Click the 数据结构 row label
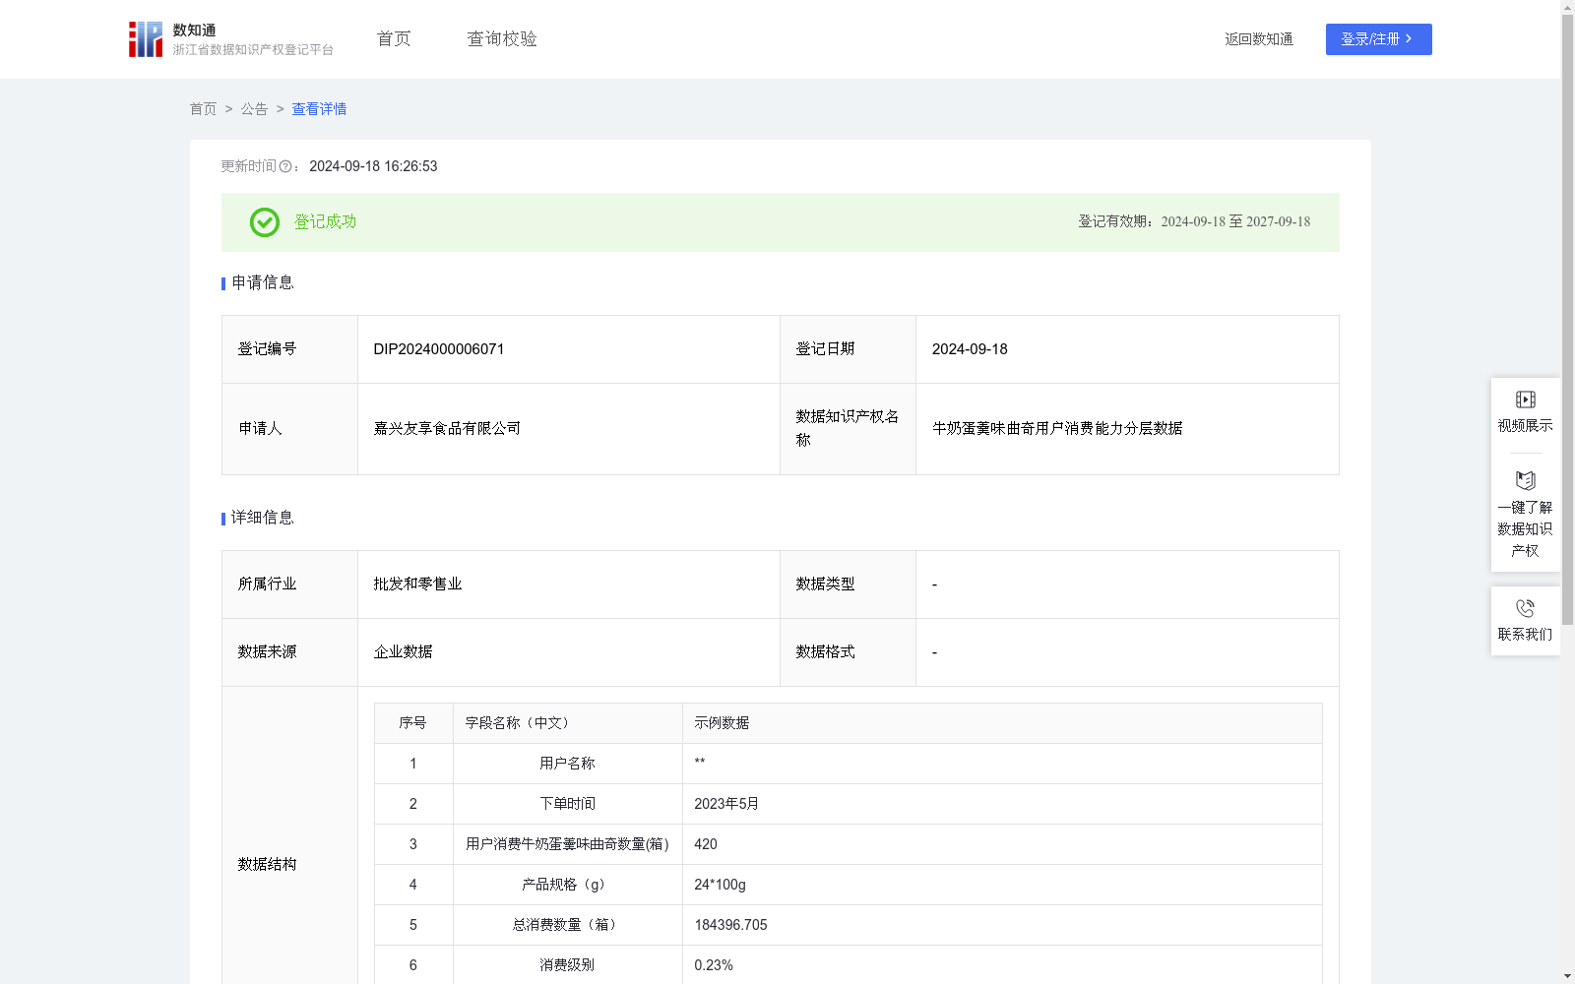Screen dimensions: 1575x984 tap(267, 865)
